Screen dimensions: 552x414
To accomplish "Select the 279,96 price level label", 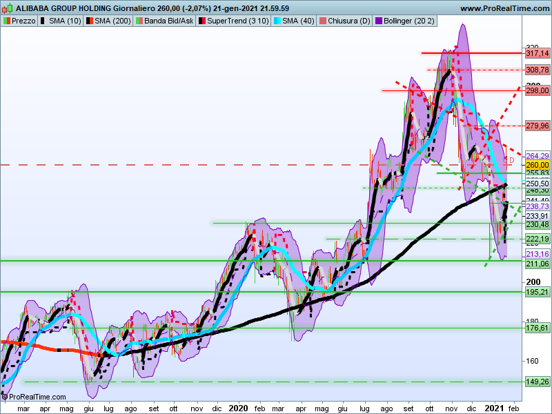I will click(538, 126).
